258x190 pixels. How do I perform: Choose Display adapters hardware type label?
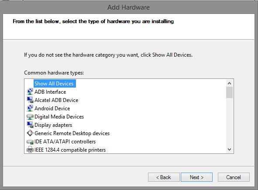(x=53, y=125)
